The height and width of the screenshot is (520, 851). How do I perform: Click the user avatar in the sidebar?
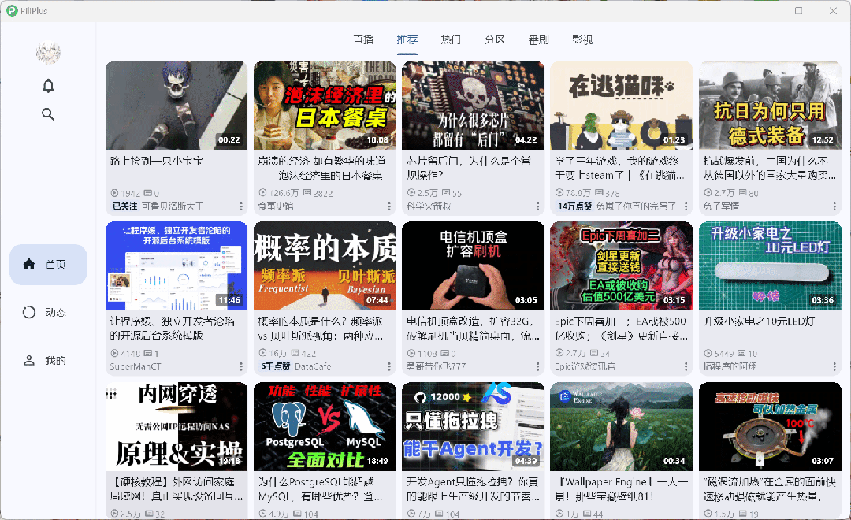point(47,53)
